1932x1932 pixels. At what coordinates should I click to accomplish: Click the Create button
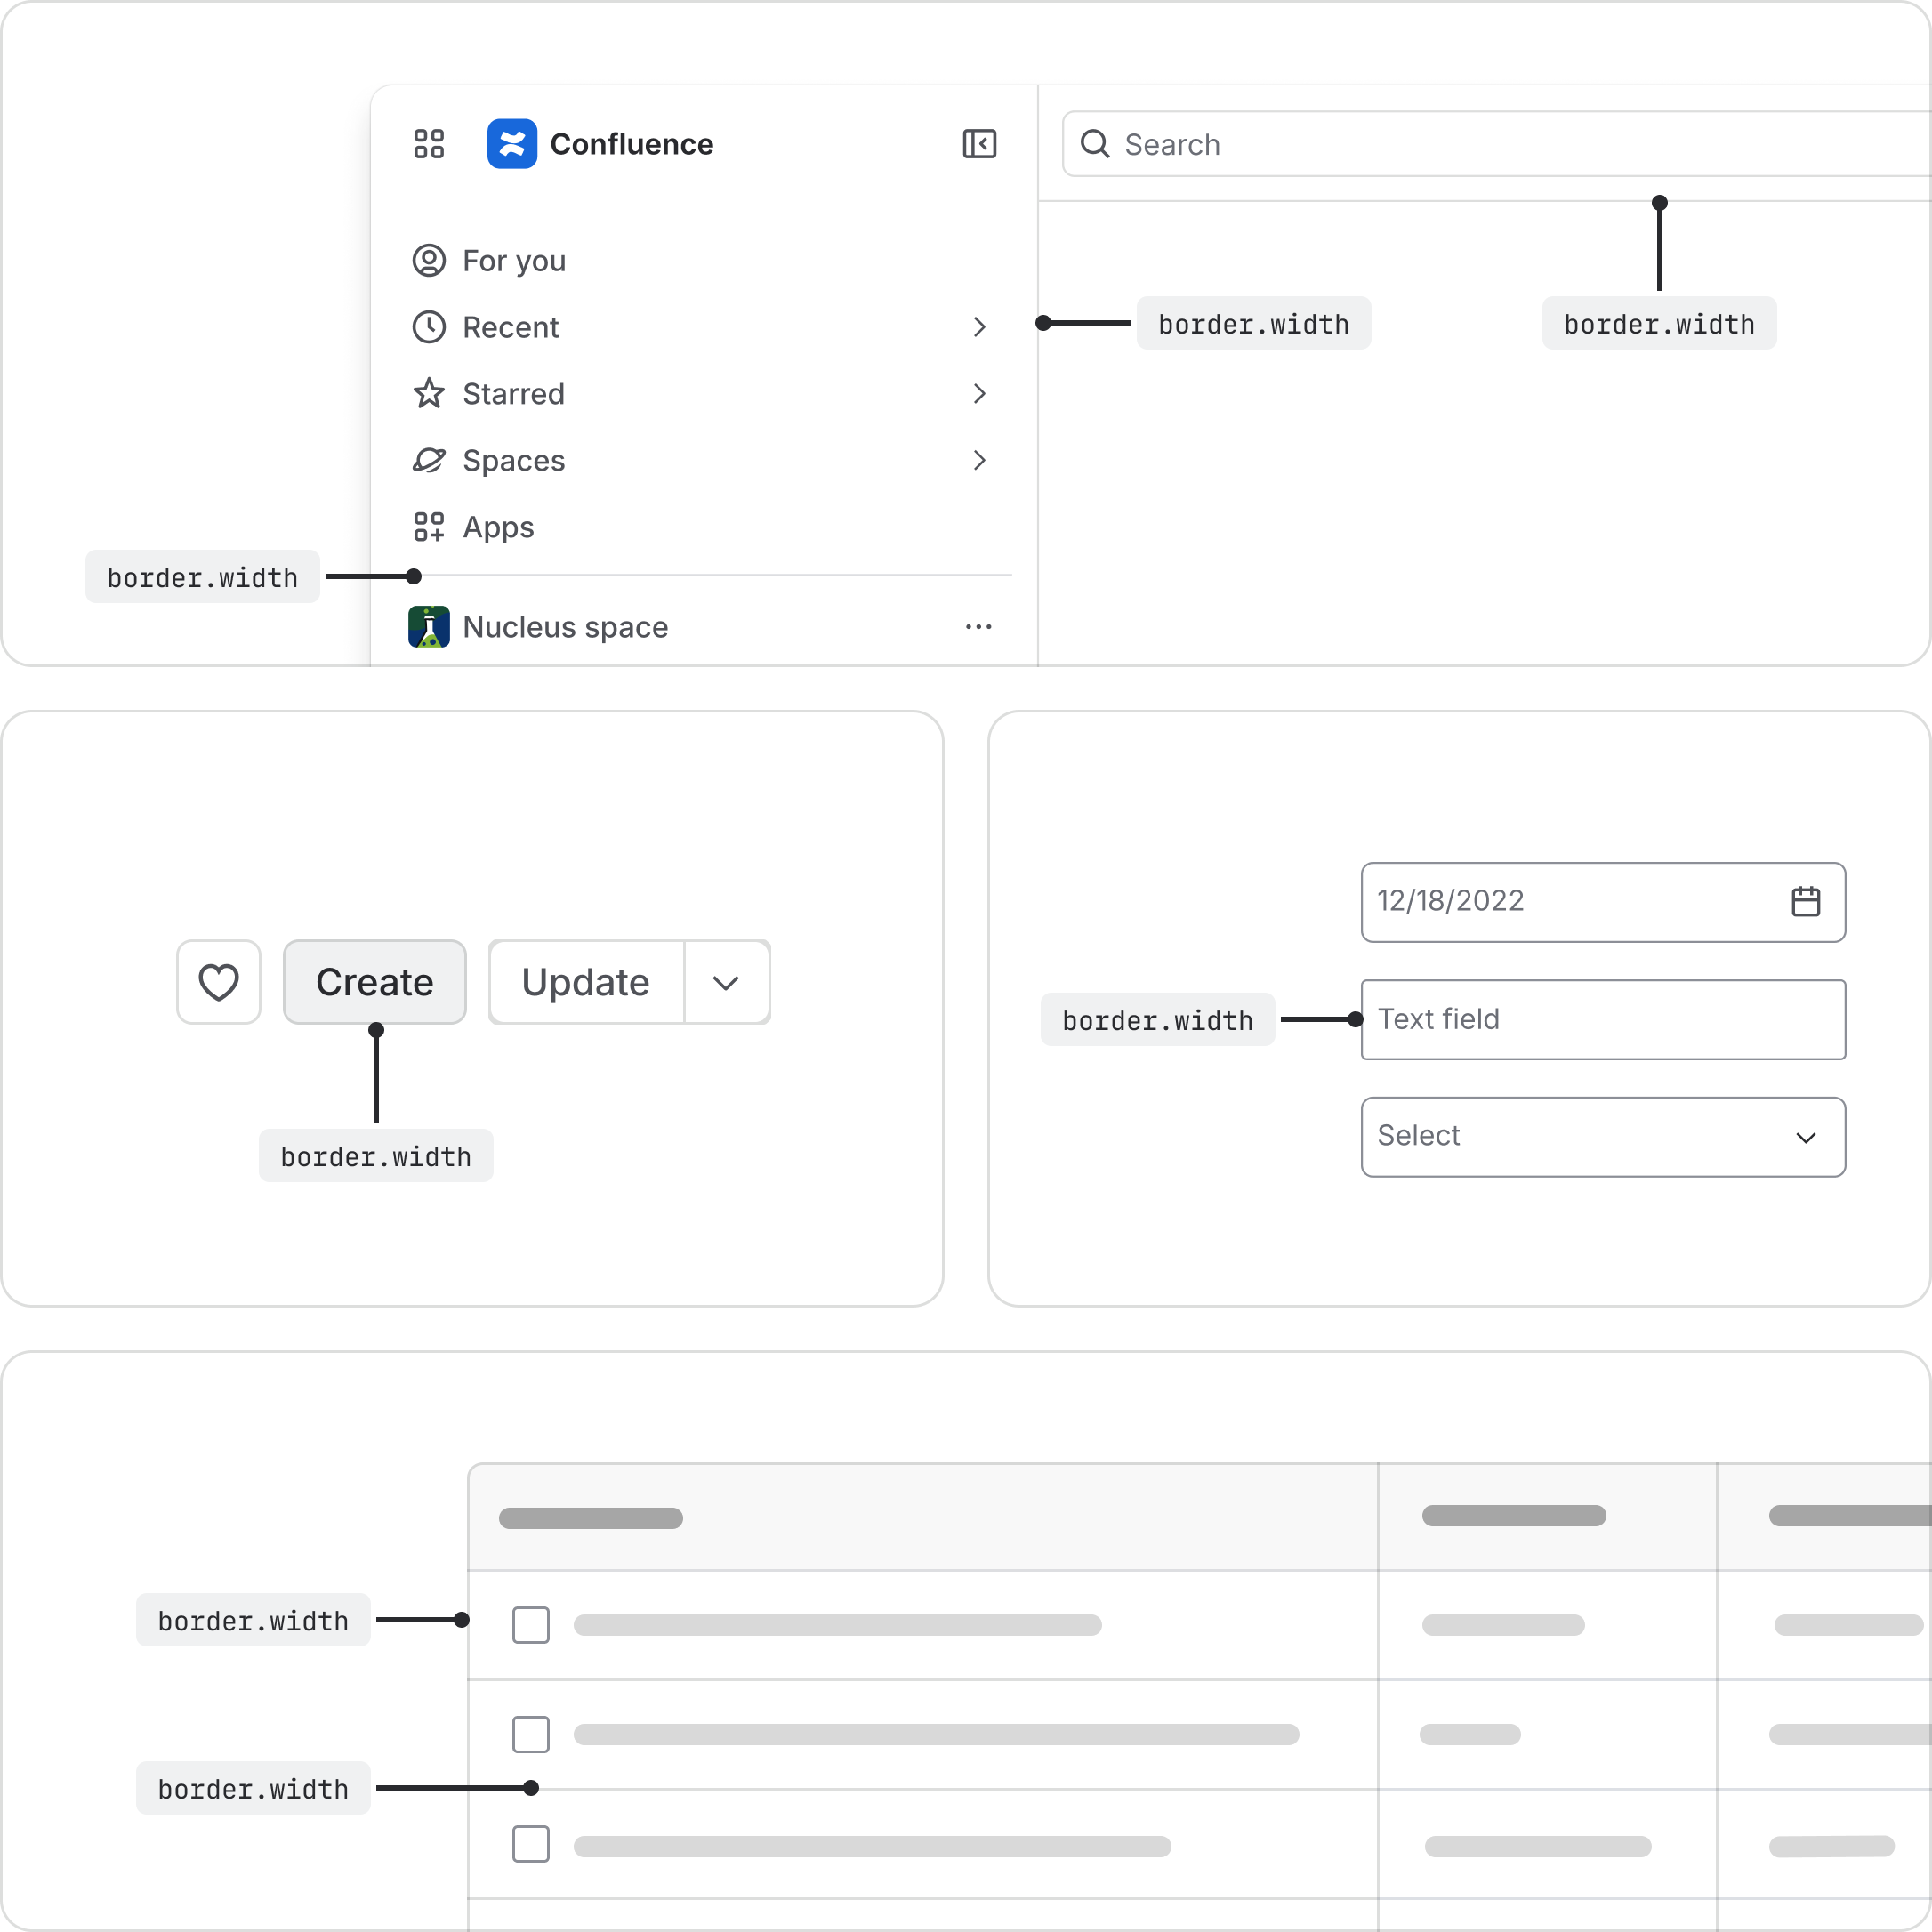tap(375, 982)
